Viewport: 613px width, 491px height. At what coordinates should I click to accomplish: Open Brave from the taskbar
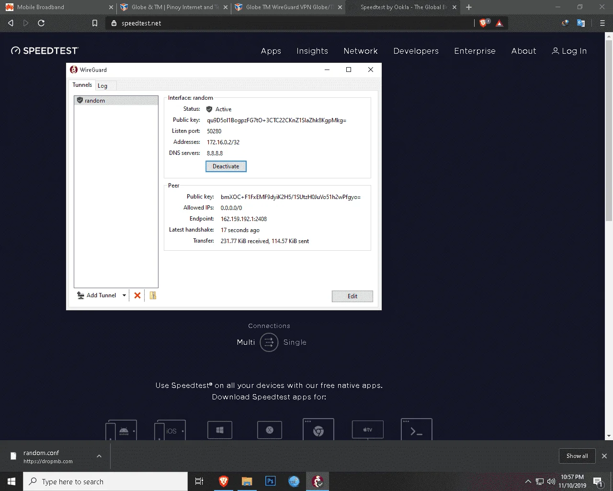click(x=223, y=481)
